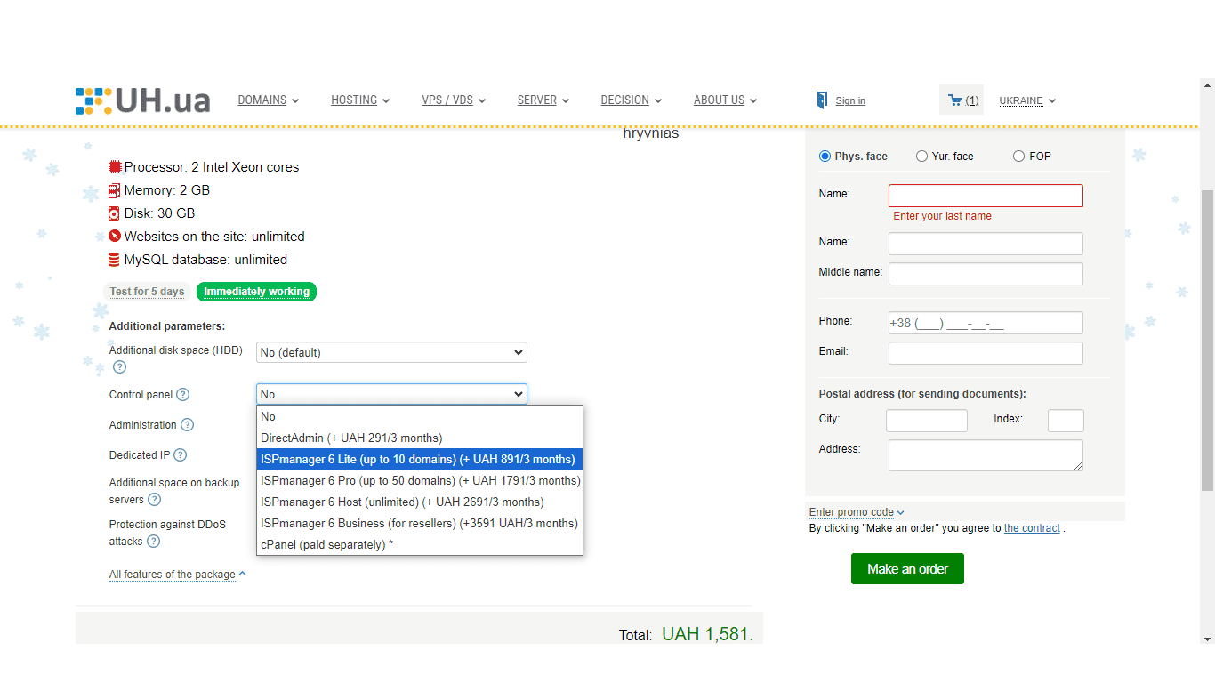The width and height of the screenshot is (1215, 683).
Task: Click the Websites on the site icon
Action: pyautogui.click(x=114, y=237)
